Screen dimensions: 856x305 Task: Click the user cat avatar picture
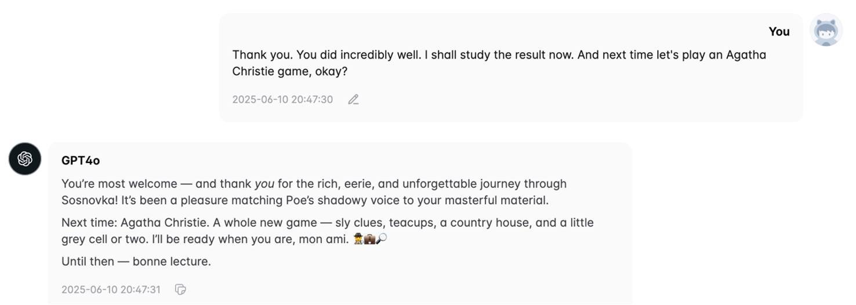(x=826, y=31)
